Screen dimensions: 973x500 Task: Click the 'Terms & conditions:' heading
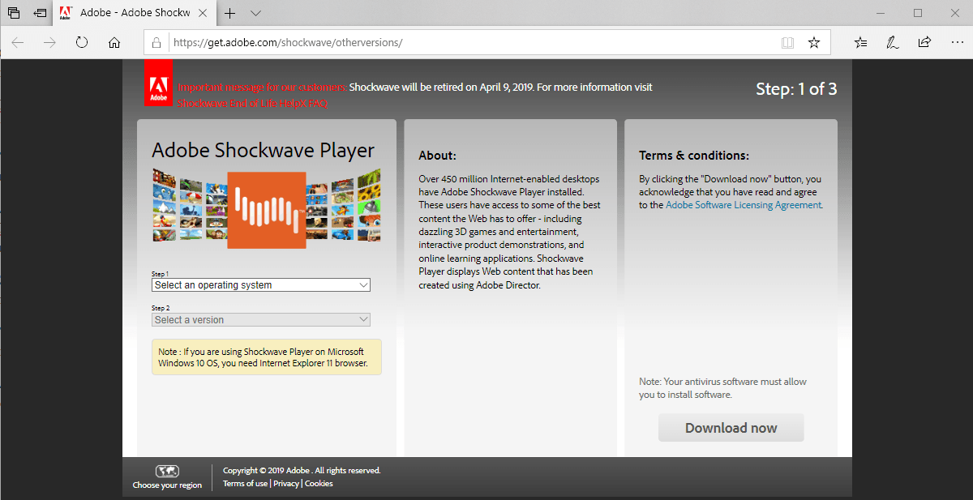694,155
